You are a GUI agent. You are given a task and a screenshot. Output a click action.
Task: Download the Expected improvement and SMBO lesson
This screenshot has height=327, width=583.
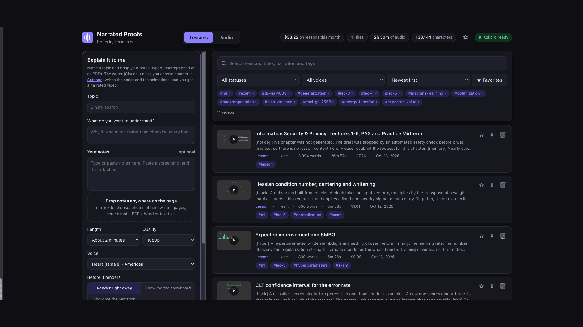tap(492, 236)
